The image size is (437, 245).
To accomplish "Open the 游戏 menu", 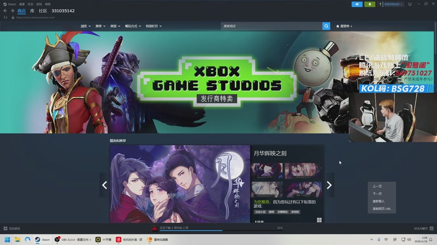I will click(39, 4).
